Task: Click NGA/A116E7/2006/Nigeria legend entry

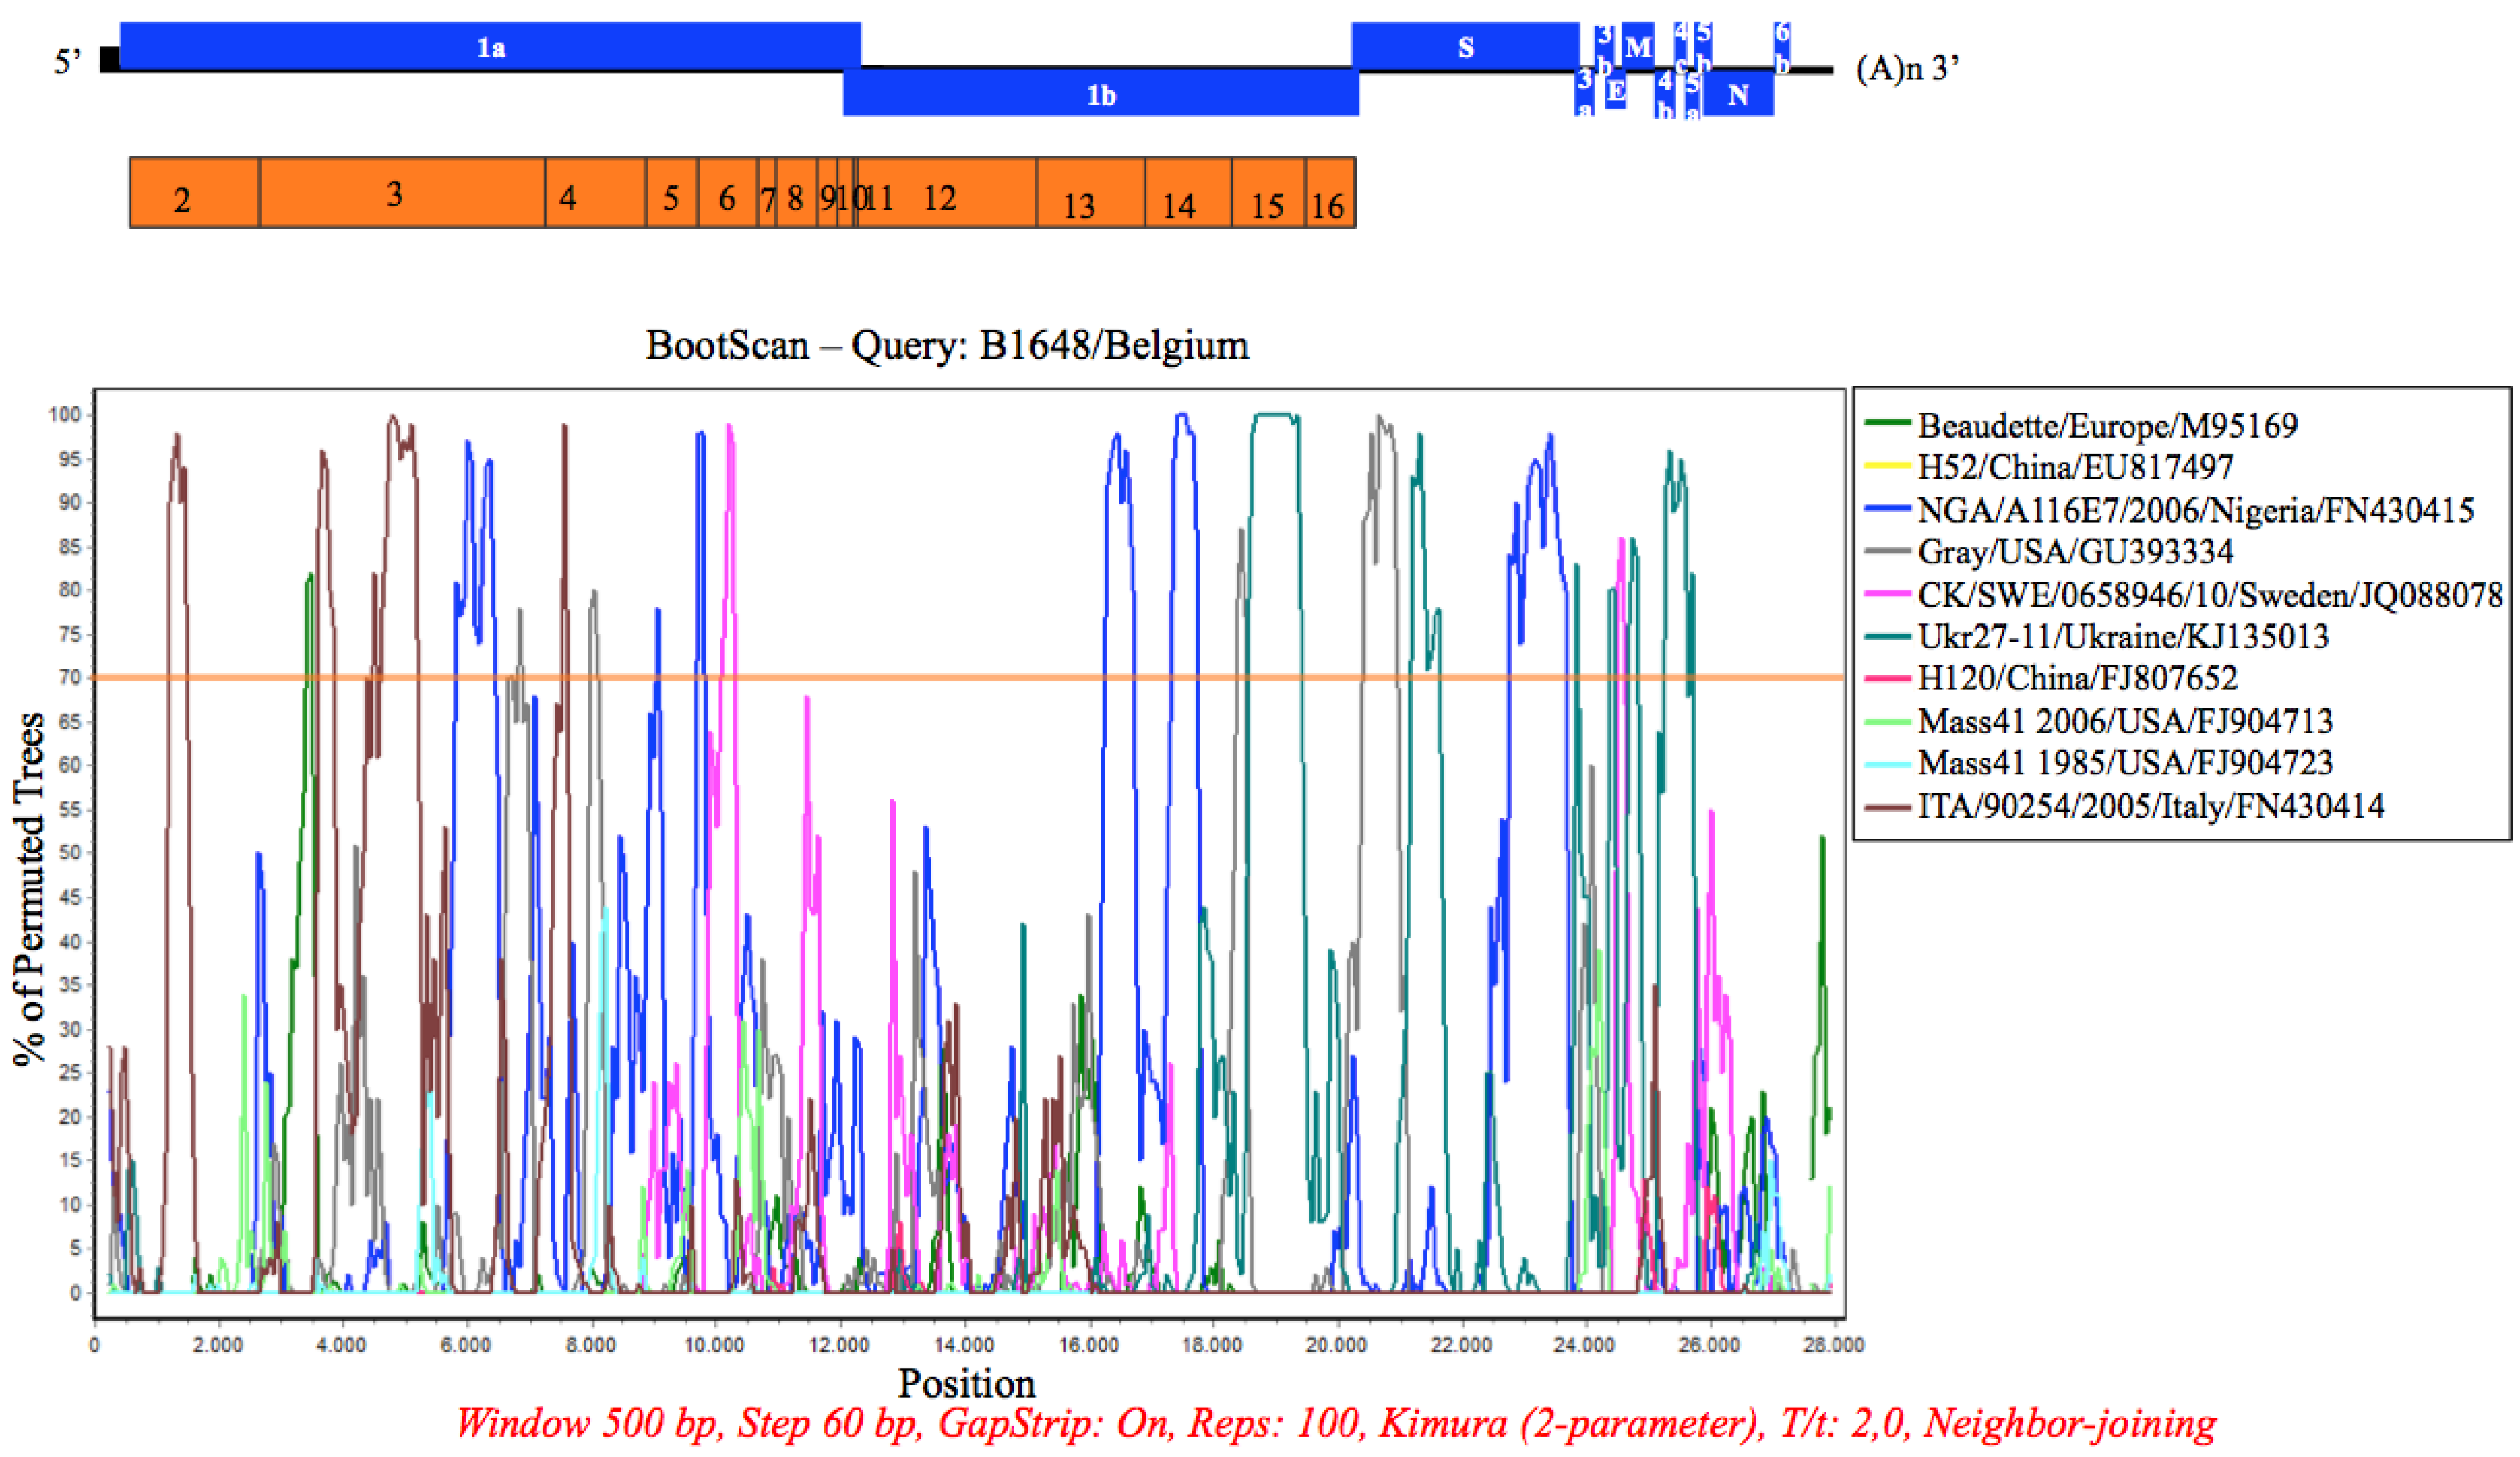Action: click(x=2195, y=510)
